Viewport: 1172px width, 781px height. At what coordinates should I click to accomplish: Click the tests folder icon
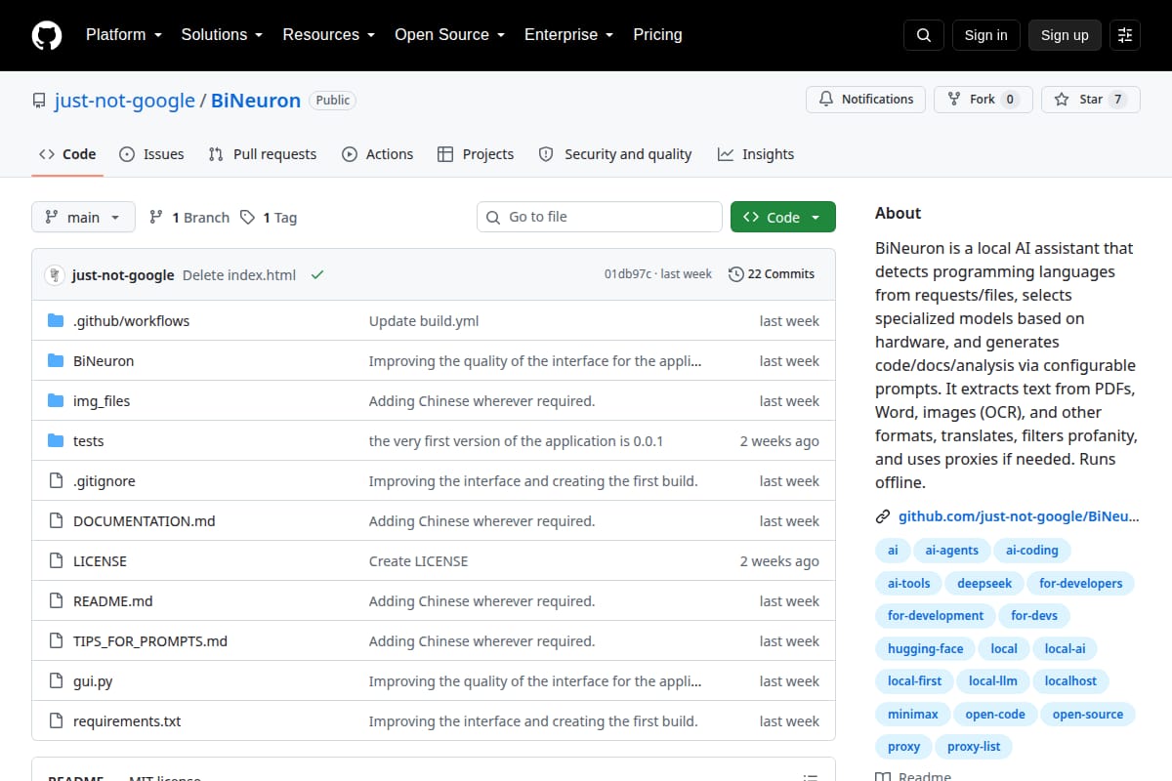tap(56, 441)
